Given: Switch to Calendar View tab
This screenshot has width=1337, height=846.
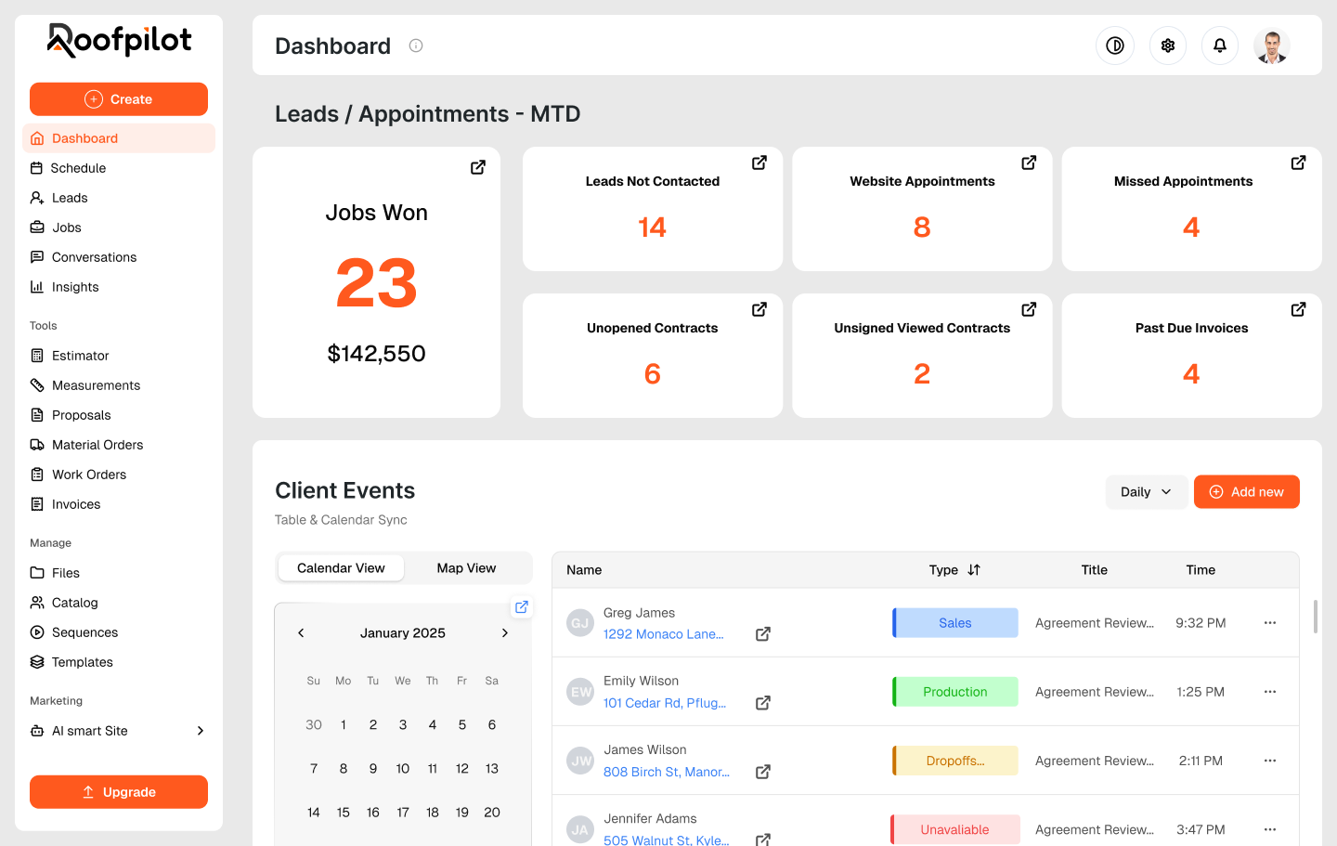Looking at the screenshot, I should click(341, 568).
